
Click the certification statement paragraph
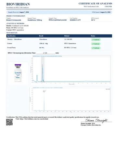click(53, 117)
